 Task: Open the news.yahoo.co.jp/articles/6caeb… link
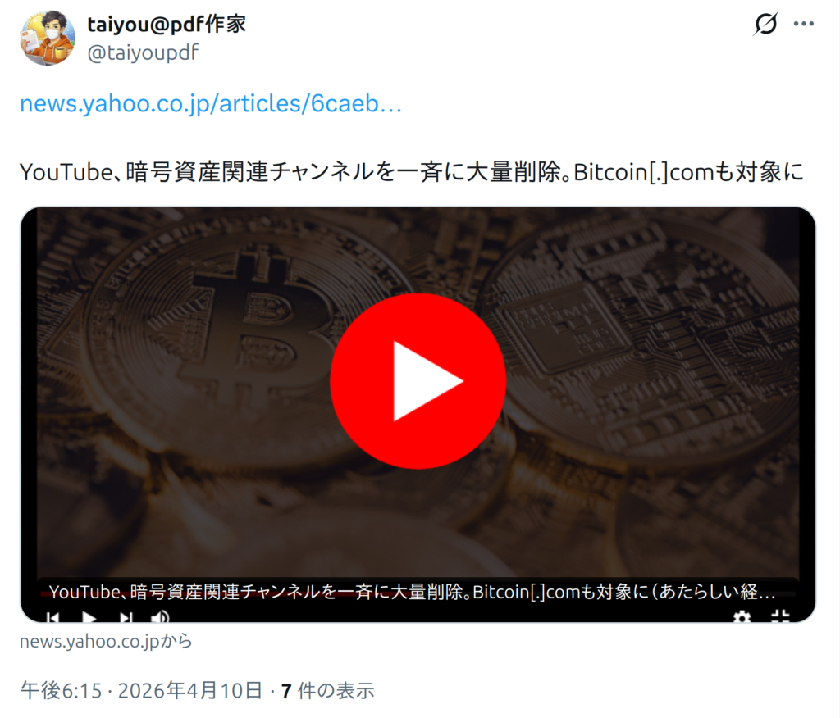click(211, 103)
